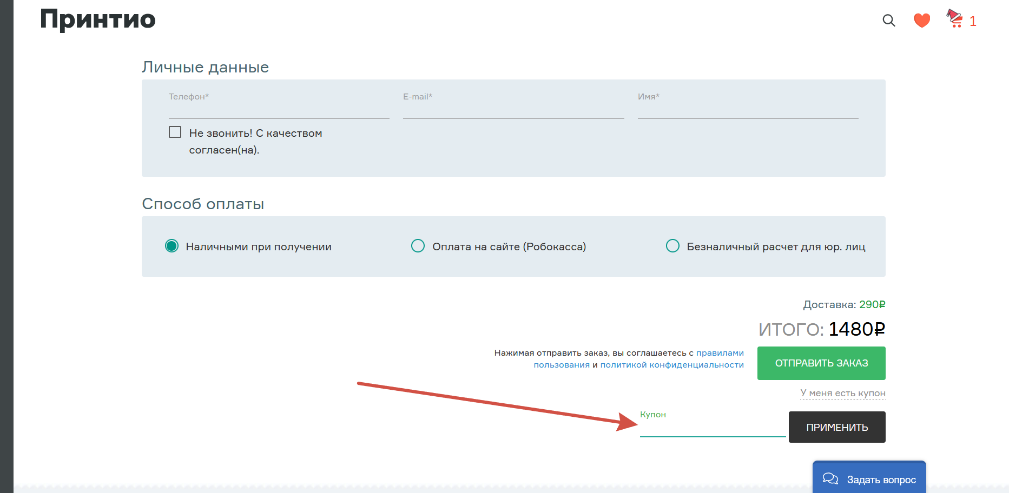Toggle the 'У меня есть купон' link

coord(843,393)
